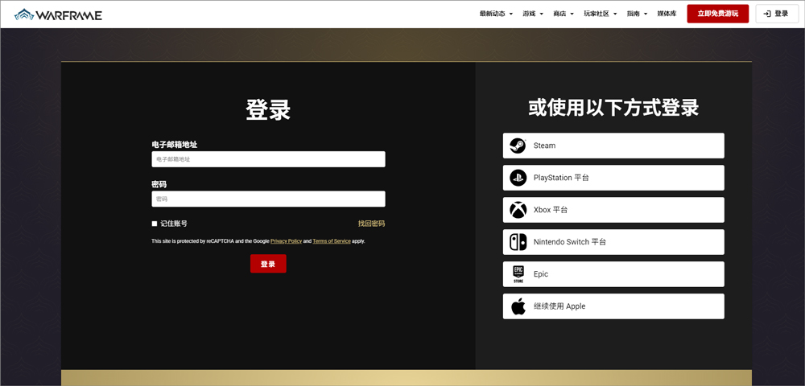Click the 或使用以下方式登录 heading
Image resolution: width=805 pixels, height=386 pixels.
pyautogui.click(x=613, y=109)
